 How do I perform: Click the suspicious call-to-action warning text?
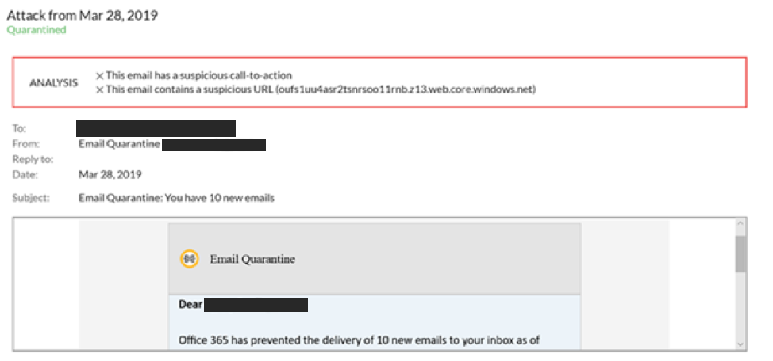coord(199,76)
